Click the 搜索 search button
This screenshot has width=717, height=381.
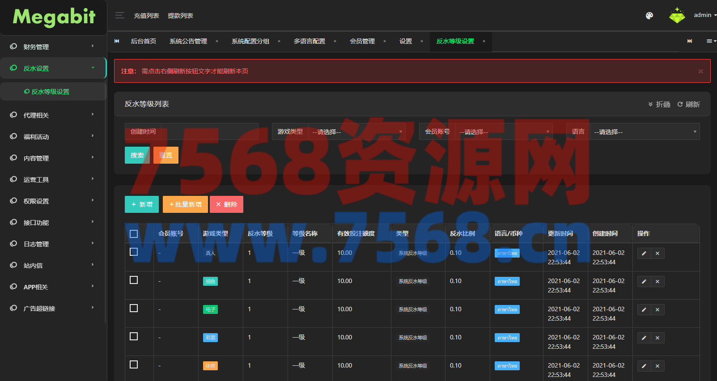tap(137, 155)
